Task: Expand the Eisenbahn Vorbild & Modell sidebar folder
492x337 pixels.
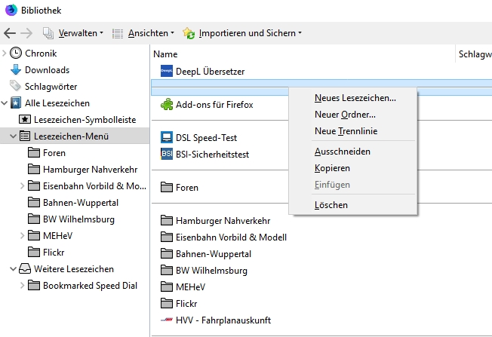Action: click(21, 185)
